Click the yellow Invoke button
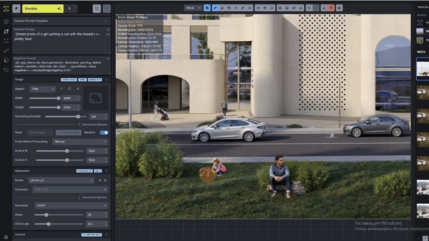 coord(43,8)
